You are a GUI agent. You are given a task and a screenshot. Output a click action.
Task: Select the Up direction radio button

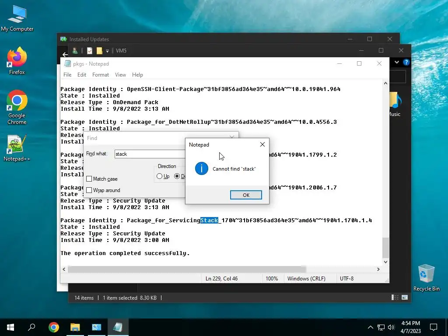159,176
